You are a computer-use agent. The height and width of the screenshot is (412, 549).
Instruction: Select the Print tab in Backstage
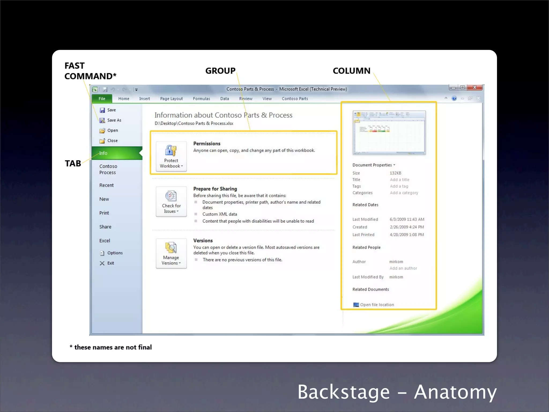click(104, 213)
